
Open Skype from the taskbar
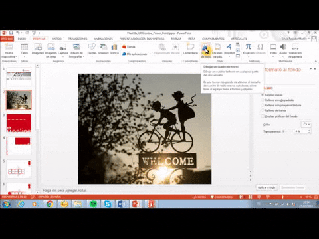pos(108,204)
